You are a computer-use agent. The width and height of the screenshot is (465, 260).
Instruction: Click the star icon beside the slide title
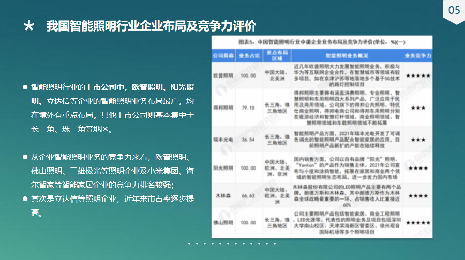29,26
